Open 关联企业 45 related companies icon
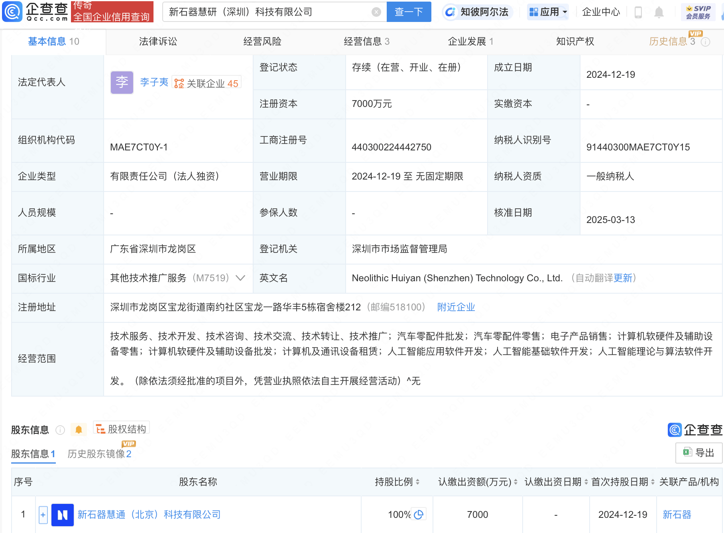The image size is (724, 533). coord(206,83)
